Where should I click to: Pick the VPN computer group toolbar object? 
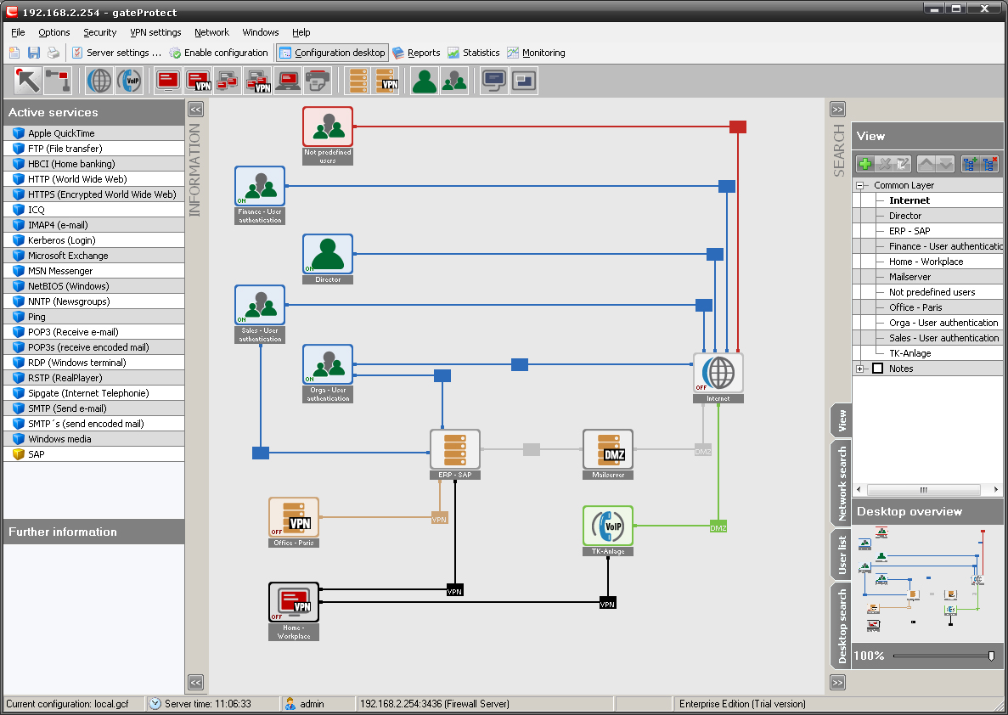pos(258,81)
